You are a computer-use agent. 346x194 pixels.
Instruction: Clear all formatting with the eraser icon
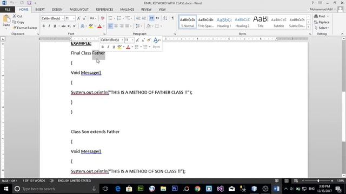(x=103, y=18)
